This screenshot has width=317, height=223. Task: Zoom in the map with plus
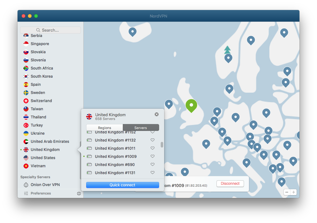pos(294,192)
